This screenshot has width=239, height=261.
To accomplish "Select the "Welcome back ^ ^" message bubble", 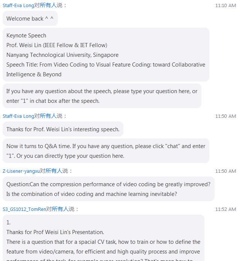I will pyautogui.click(x=30, y=19).
